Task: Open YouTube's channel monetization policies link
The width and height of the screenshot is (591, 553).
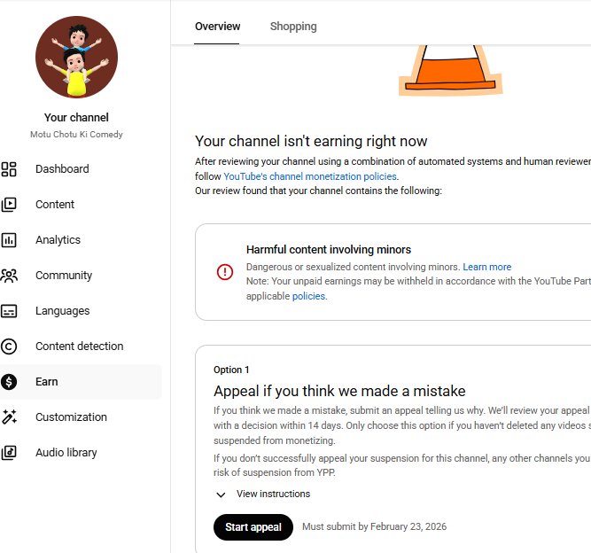Action: click(x=310, y=176)
